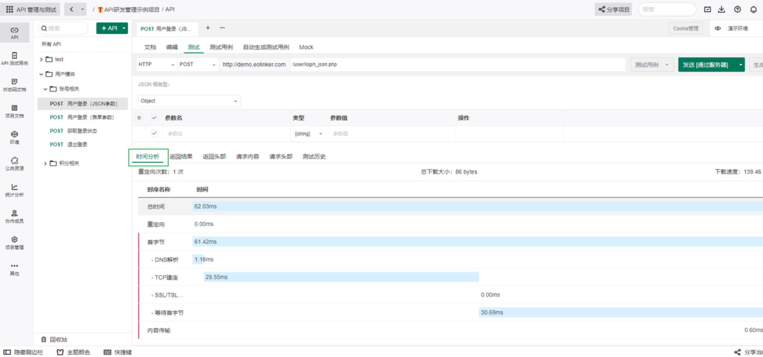The image size is (763, 357).
Task: Click 隐藏侧边栏 at the bottom
Action: [x=24, y=352]
